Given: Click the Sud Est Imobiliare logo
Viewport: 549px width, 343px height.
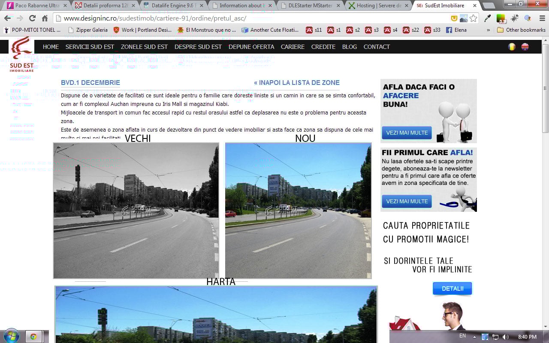Looking at the screenshot, I should pos(21,54).
